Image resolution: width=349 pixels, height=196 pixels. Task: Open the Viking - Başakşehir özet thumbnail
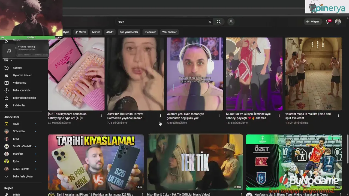294,162
